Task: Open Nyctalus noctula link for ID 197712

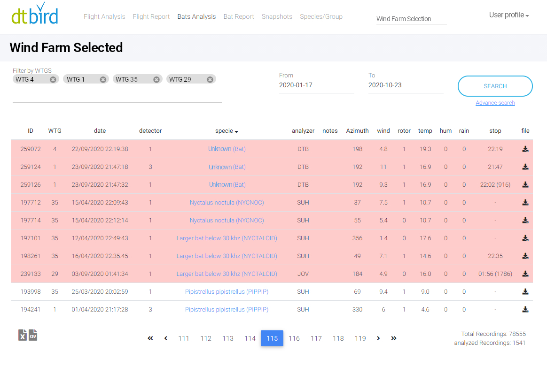Action: (x=227, y=203)
